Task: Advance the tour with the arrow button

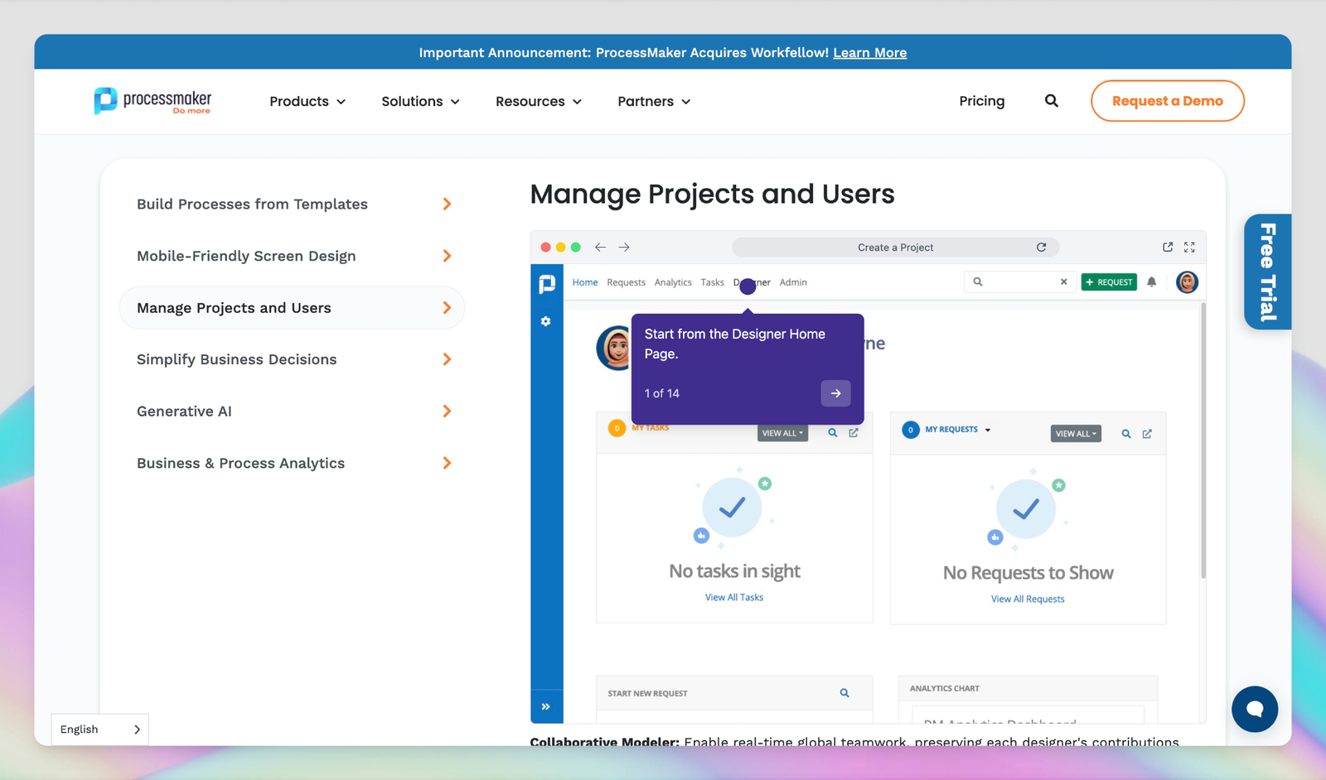Action: coord(835,393)
